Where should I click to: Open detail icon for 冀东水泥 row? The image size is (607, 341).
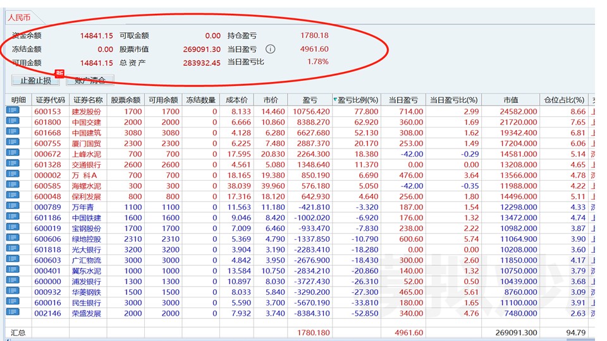tap(13, 270)
